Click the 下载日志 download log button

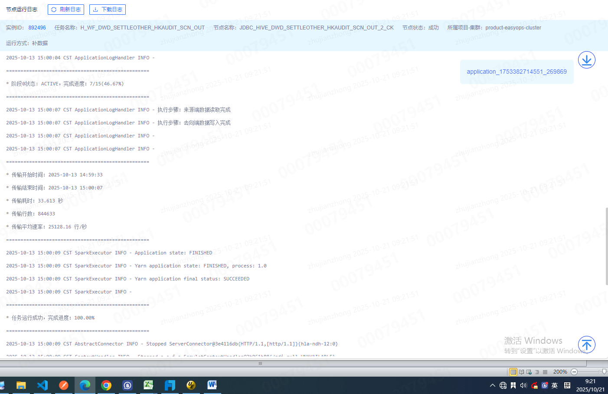pyautogui.click(x=107, y=10)
